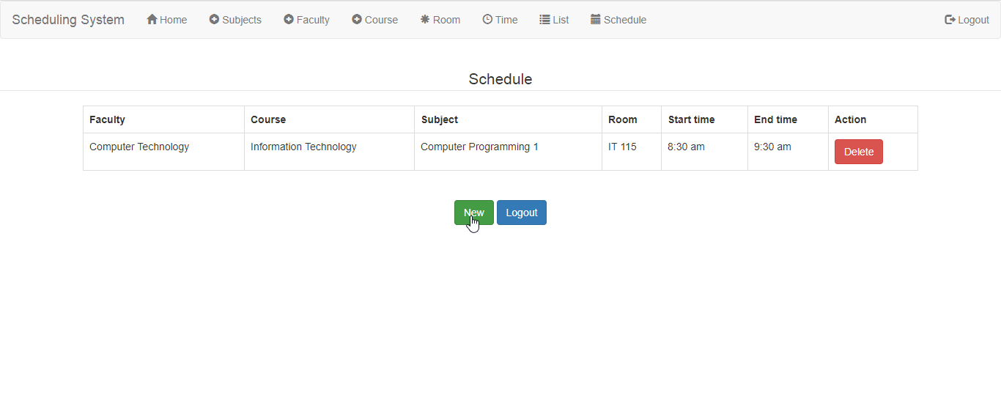The width and height of the screenshot is (1001, 406).
Task: Click the calendar icon beside Schedule
Action: [x=596, y=20]
